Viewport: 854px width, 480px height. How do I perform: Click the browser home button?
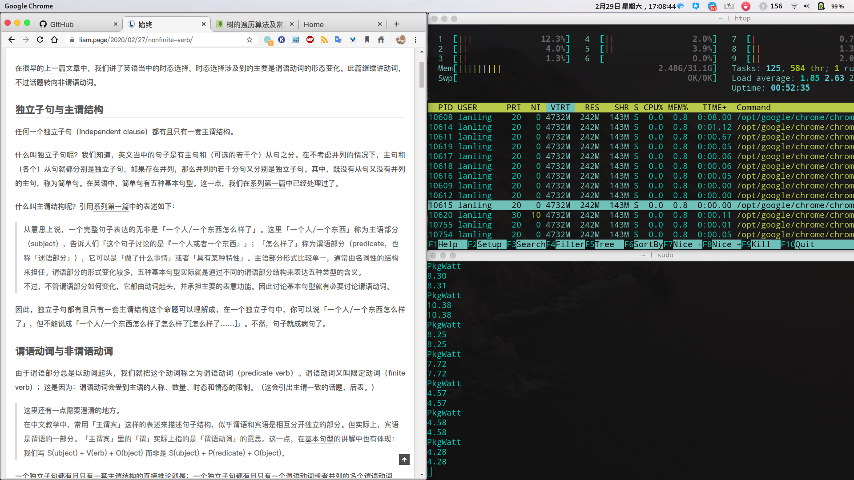(x=54, y=40)
